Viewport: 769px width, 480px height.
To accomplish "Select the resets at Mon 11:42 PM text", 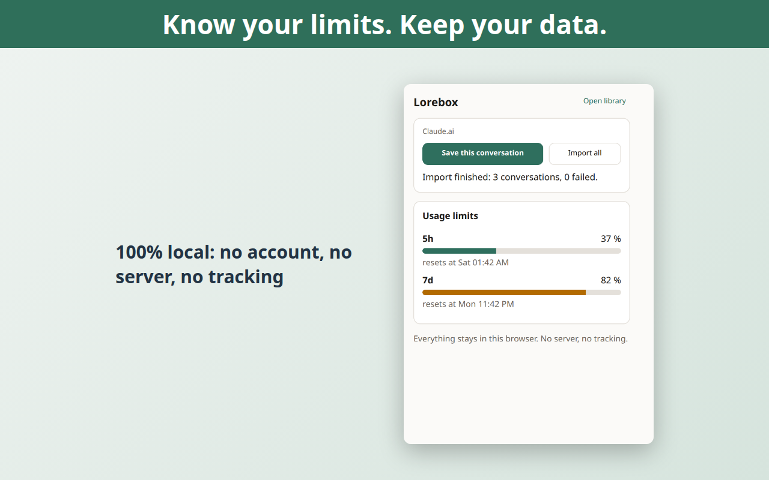I will click(468, 304).
